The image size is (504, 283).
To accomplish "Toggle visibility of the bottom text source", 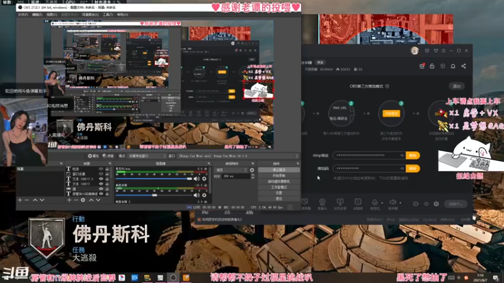I will [101, 194].
